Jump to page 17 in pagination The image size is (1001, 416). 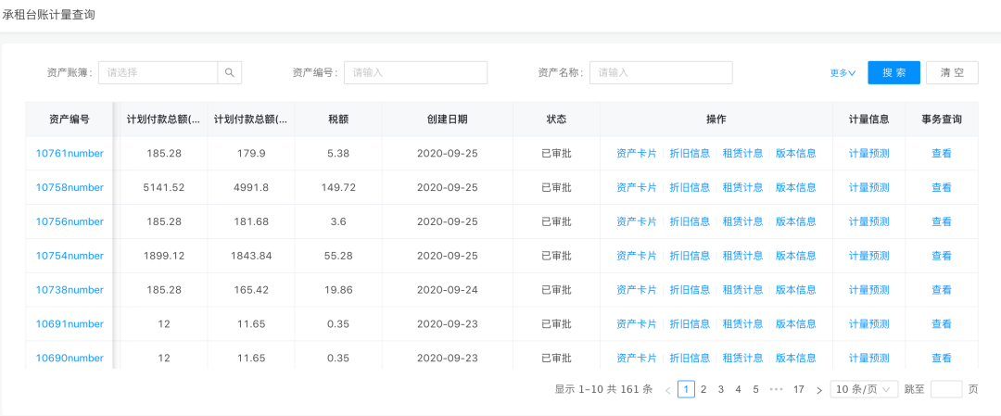pos(798,389)
